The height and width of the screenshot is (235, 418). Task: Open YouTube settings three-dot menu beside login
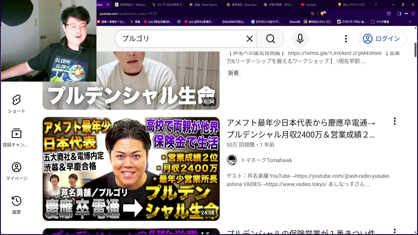coord(346,39)
